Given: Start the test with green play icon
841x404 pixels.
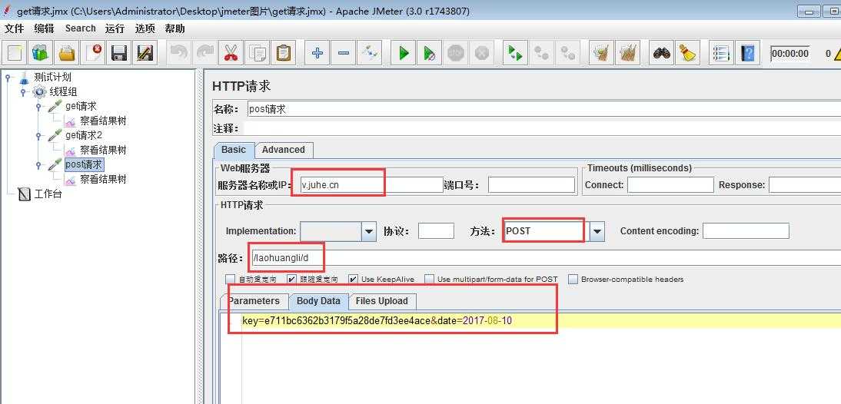Looking at the screenshot, I should [x=404, y=52].
